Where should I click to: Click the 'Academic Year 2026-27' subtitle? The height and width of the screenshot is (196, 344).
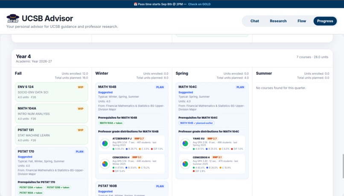(34, 61)
